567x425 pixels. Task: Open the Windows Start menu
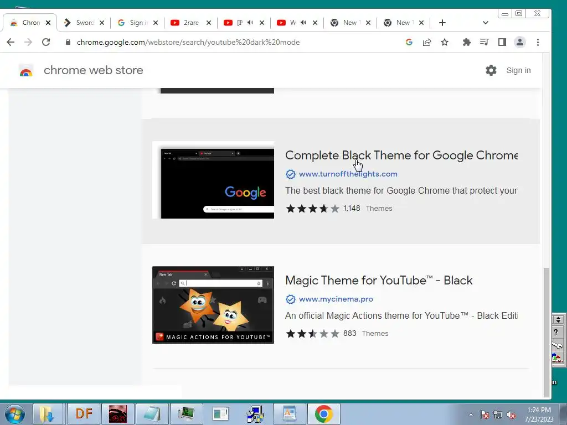14,414
